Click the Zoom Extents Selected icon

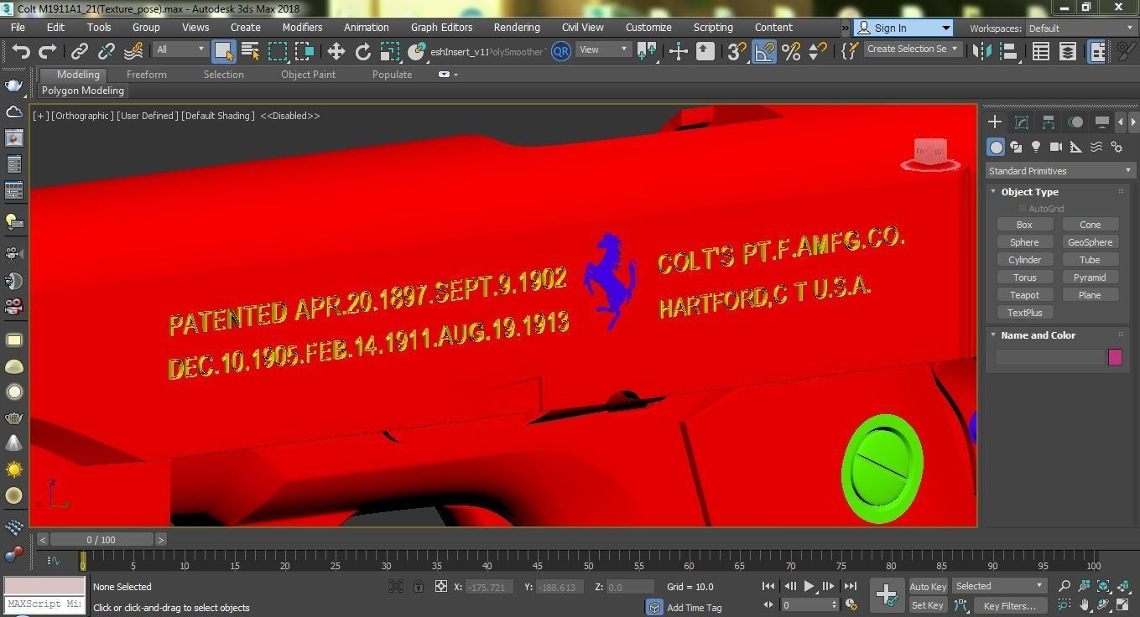pos(1104,586)
